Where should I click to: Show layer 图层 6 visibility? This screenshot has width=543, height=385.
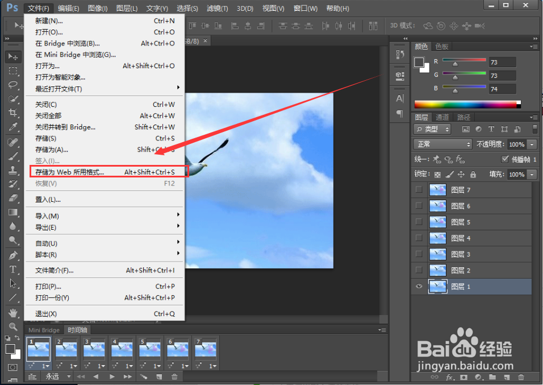[419, 206]
